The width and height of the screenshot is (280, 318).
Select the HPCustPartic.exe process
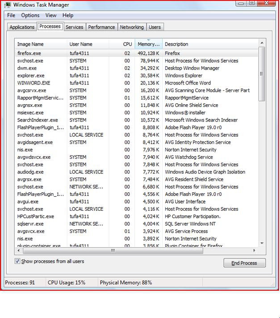(137, 216)
